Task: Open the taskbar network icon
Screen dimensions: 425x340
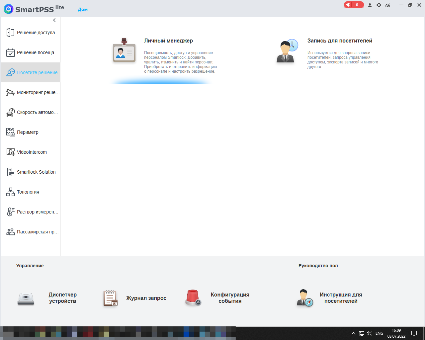Action: coord(362,333)
